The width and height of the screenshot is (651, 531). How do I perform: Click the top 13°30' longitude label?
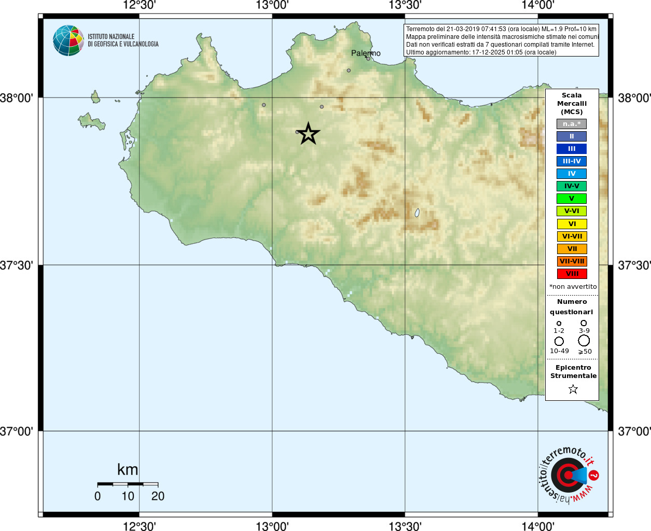tap(405, 5)
